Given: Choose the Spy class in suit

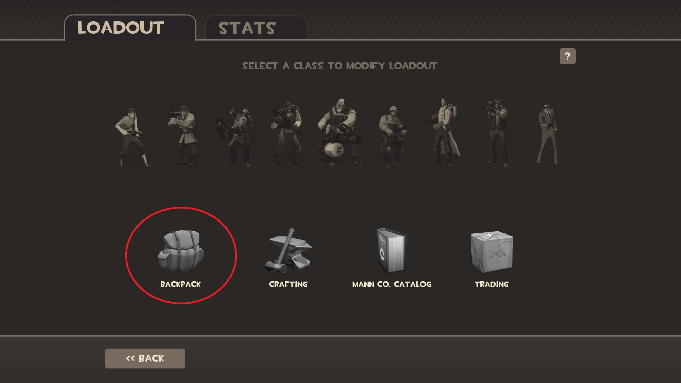Looking at the screenshot, I should [x=547, y=134].
